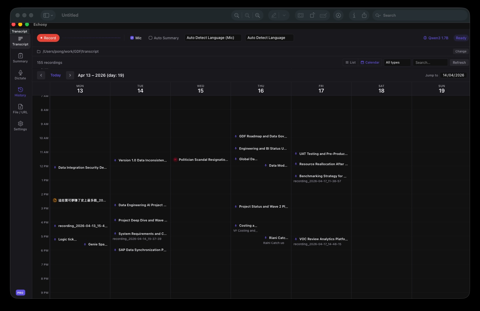This screenshot has width=480, height=311.
Task: Zoom out in Preview toolbar
Action: 236,15
